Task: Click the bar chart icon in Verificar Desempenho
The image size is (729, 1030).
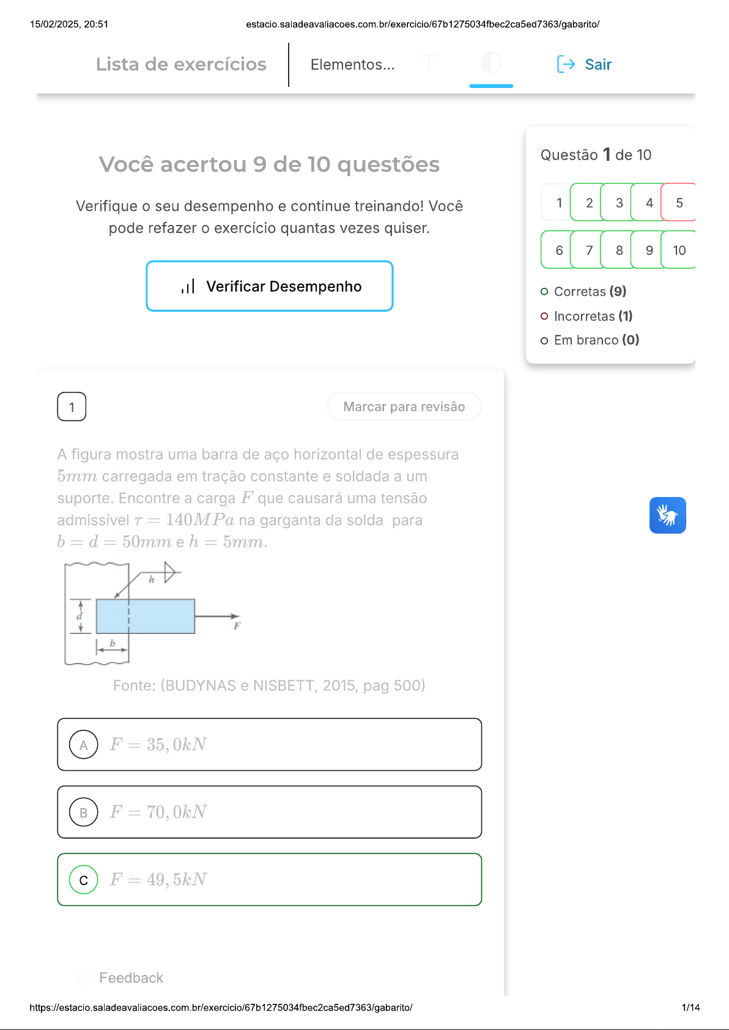Action: coord(188,286)
